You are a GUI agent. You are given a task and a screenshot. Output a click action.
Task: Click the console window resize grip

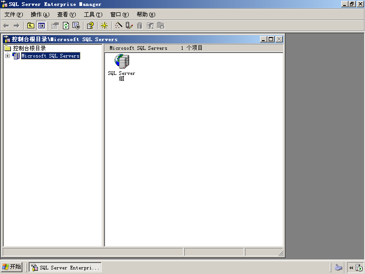(281, 253)
